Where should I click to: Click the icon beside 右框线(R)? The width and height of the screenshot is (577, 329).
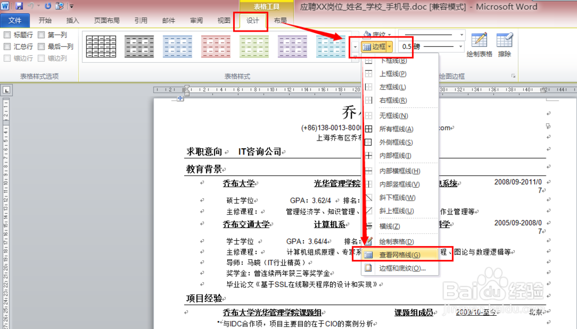(x=368, y=100)
